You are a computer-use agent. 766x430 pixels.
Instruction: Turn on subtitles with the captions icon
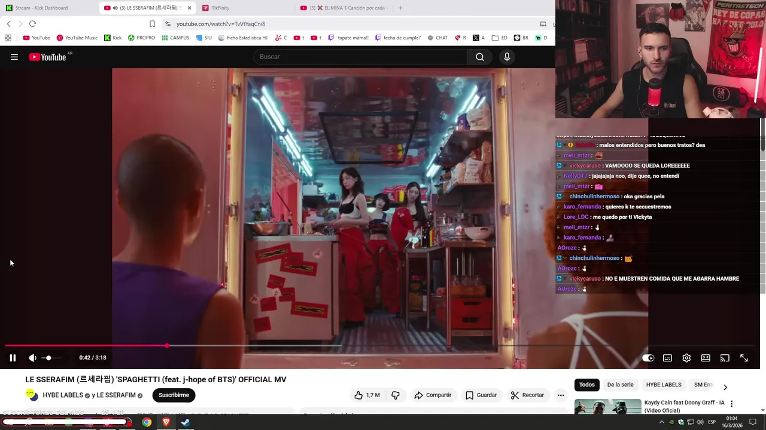[x=667, y=358]
